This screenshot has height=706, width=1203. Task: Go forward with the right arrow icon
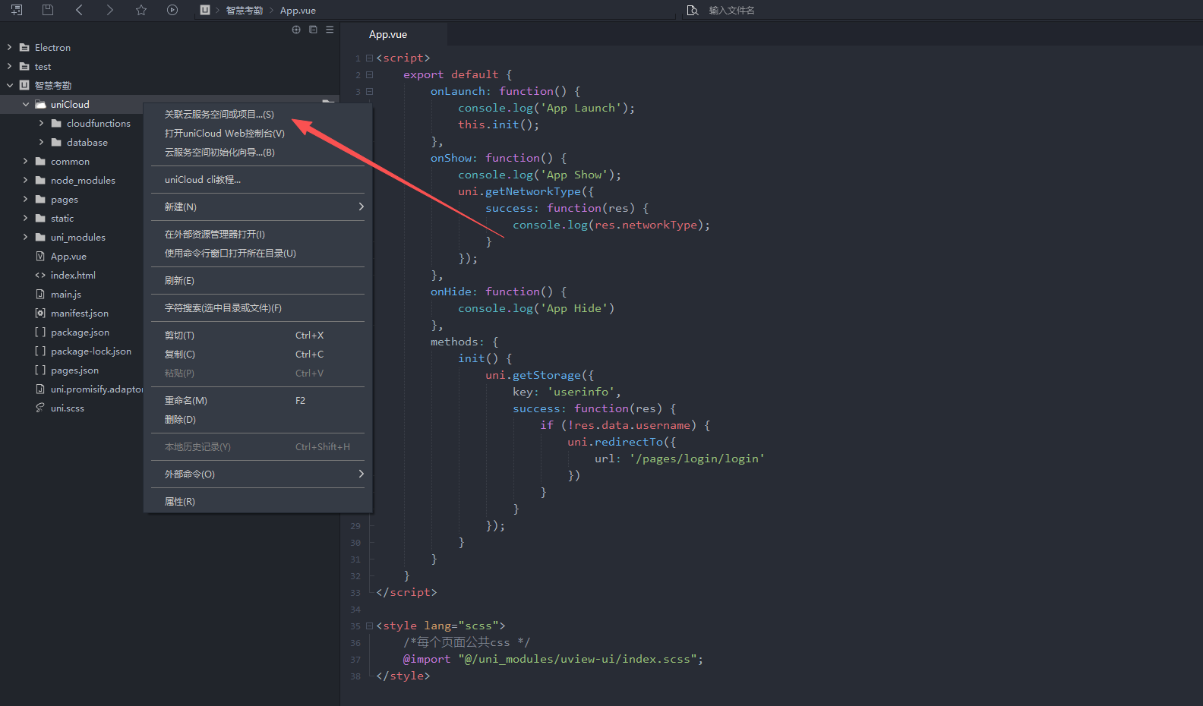(x=110, y=10)
